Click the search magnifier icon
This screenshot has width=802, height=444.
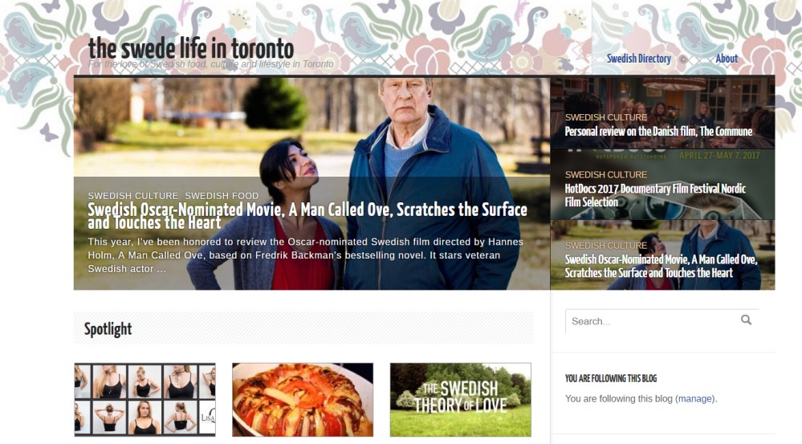coord(747,320)
